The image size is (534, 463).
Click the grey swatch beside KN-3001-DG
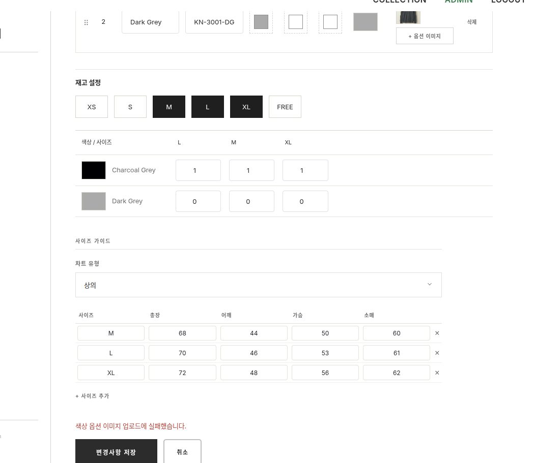(x=261, y=22)
